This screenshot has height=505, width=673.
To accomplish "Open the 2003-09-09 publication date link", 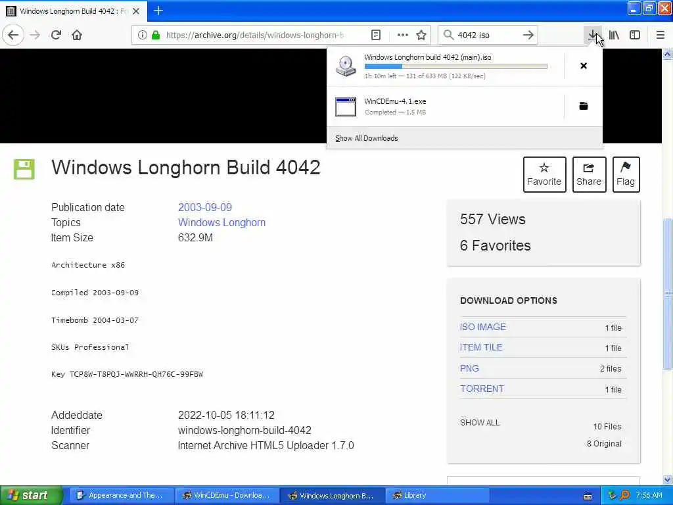I will [205, 207].
